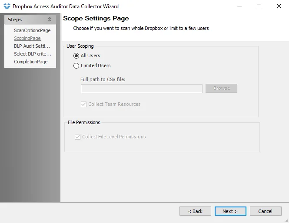Click the Dropbox logo icon in title bar

pyautogui.click(x=7, y=6)
